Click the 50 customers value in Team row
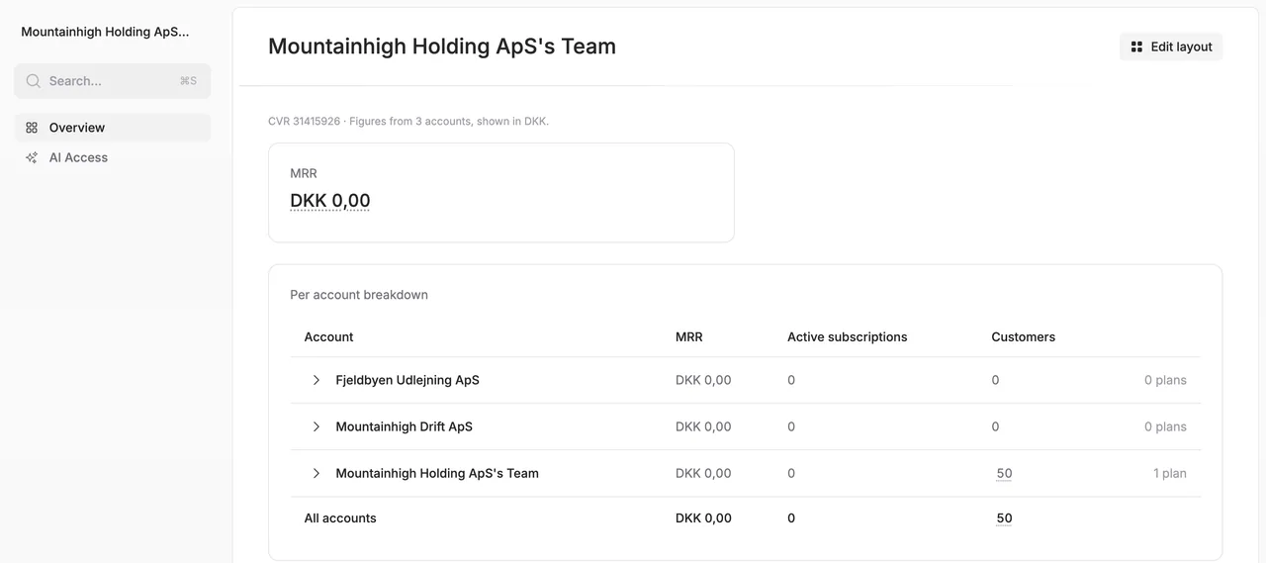 pyautogui.click(x=1004, y=473)
